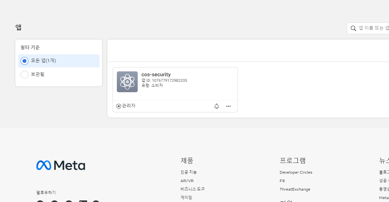The height and width of the screenshot is (202, 389).
Task: Open the cos-security app icon thumbnail
Action: tap(127, 82)
